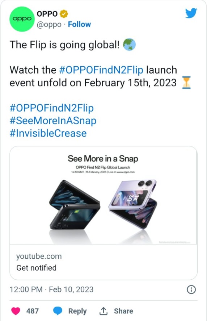This screenshot has height=321, width=207.
Task: Click the 12:00 PM Feb 10 timestamp
Action: [x=51, y=289]
